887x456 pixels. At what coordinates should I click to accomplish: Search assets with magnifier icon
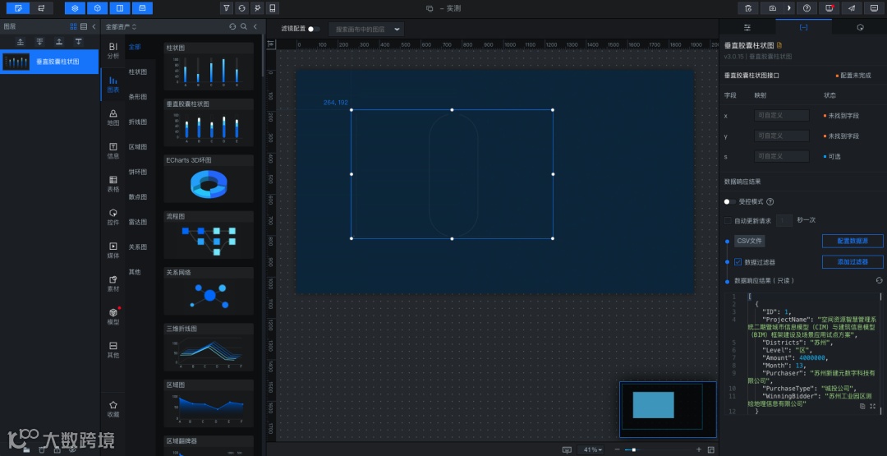click(x=243, y=26)
